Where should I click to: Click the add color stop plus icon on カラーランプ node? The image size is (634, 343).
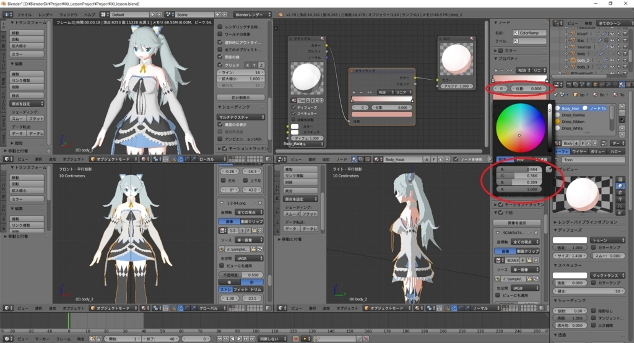(354, 93)
